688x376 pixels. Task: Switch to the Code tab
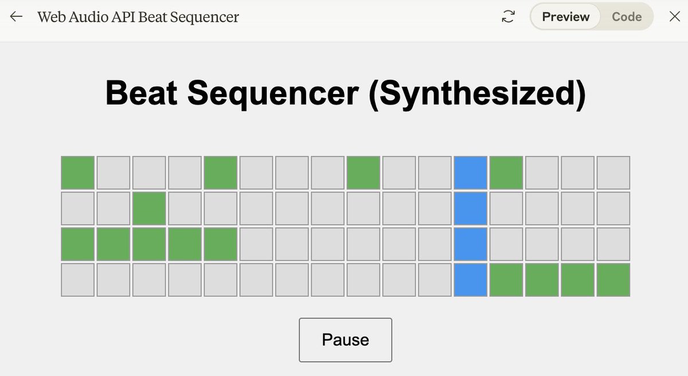click(627, 17)
